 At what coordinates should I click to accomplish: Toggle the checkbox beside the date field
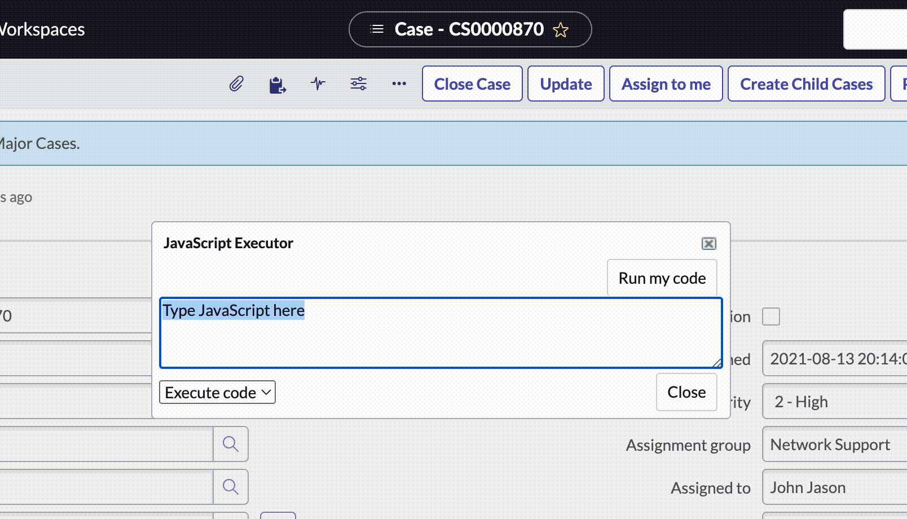pos(771,316)
